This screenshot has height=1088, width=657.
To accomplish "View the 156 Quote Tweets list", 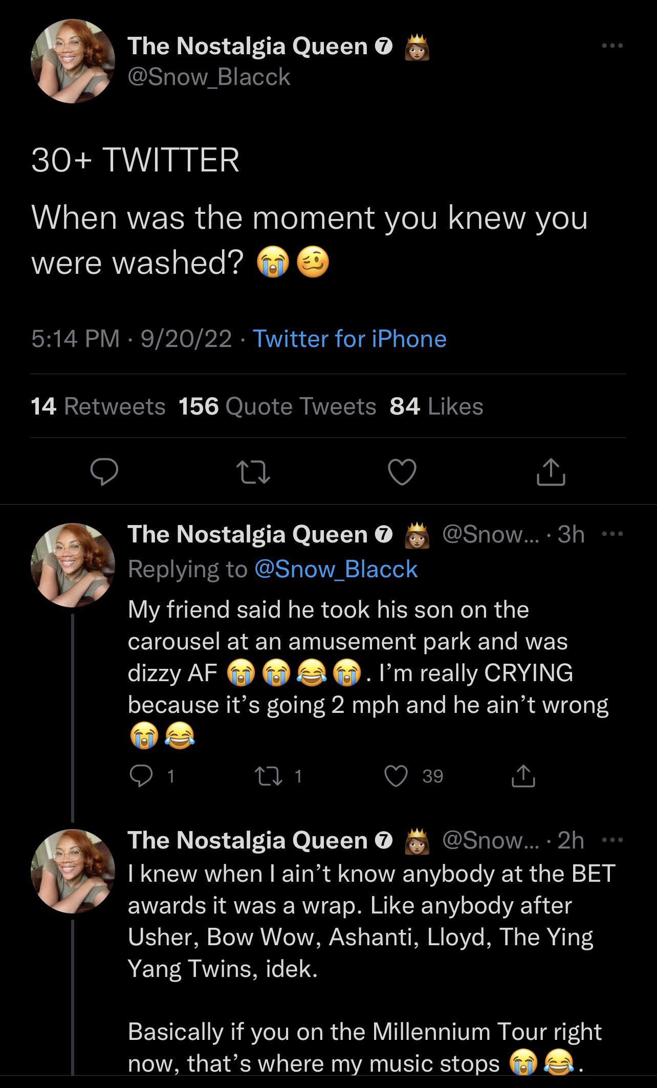I will point(277,406).
